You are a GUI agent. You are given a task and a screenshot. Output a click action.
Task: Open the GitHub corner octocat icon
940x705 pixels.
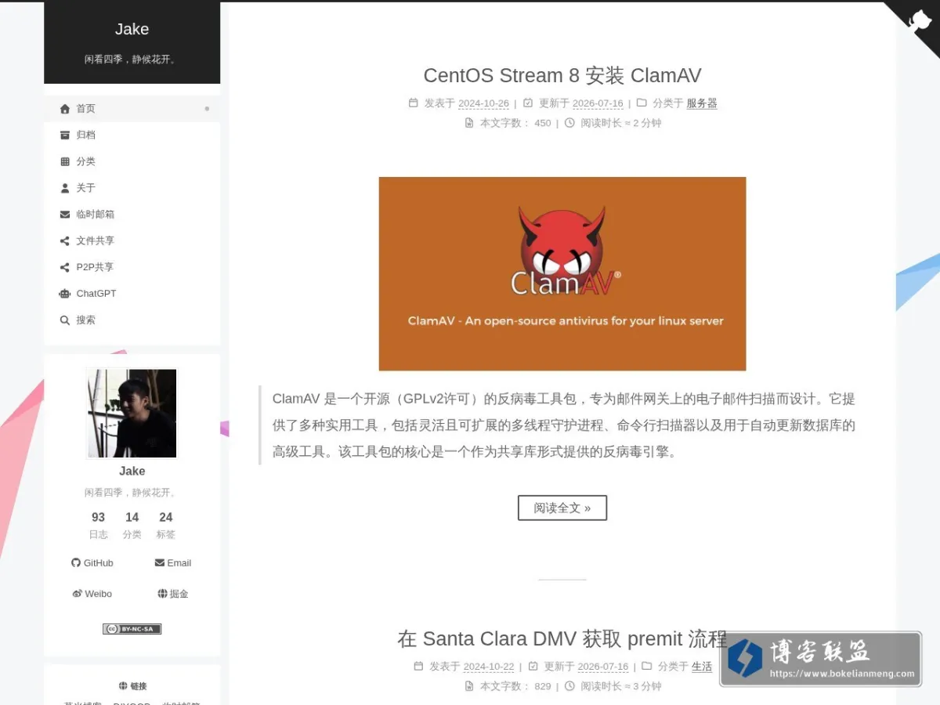tap(919, 21)
